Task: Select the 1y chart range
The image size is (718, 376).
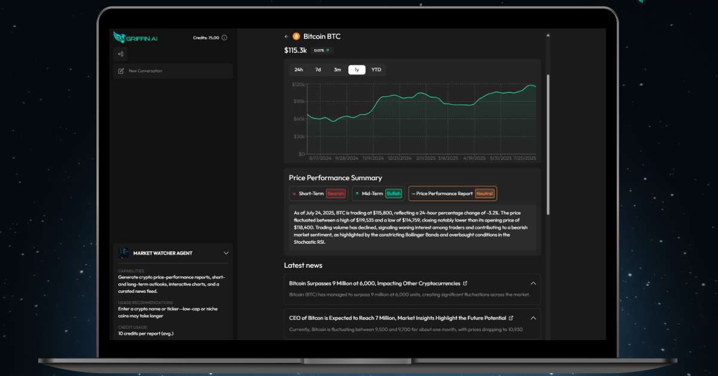Action: 357,69
